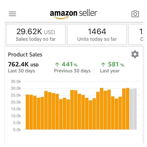Open the hamburger navigation menu
147x147 pixels.
pyautogui.click(x=12, y=14)
